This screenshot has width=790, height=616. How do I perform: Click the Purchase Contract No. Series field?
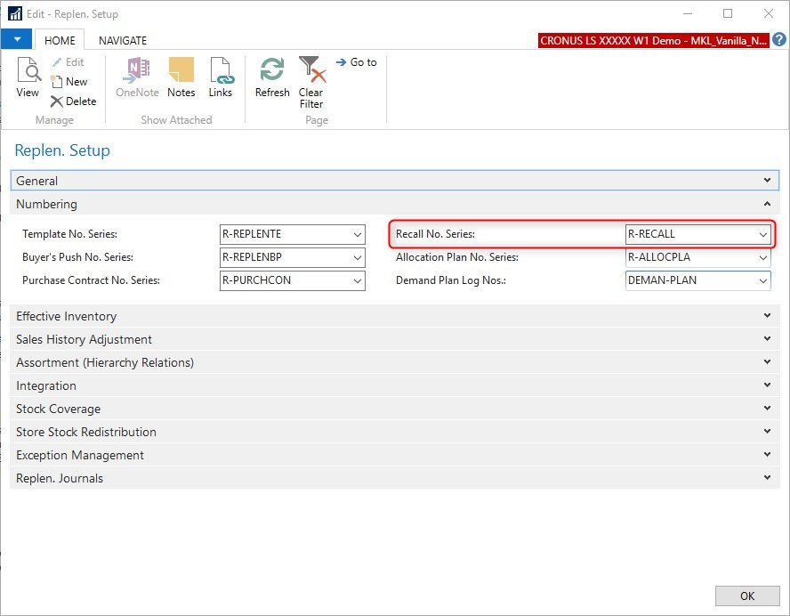pyautogui.click(x=285, y=280)
